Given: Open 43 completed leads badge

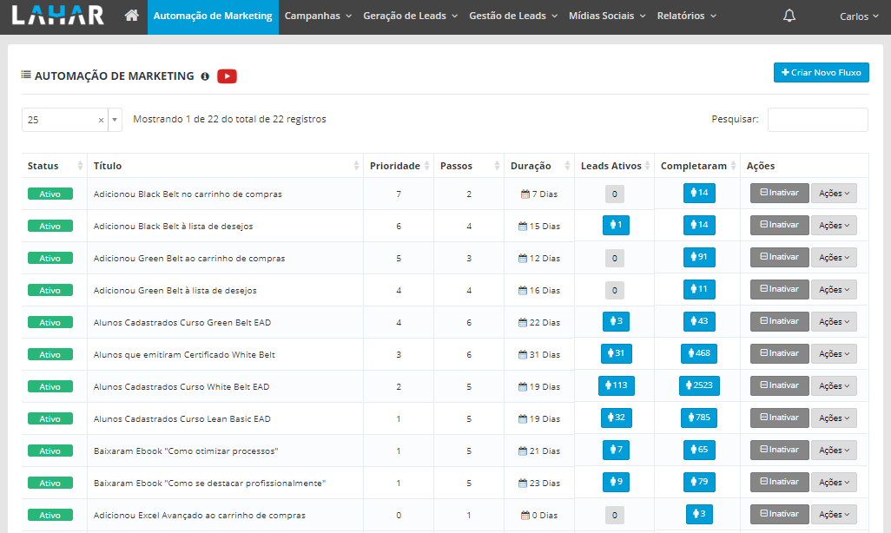Looking at the screenshot, I should 699,321.
